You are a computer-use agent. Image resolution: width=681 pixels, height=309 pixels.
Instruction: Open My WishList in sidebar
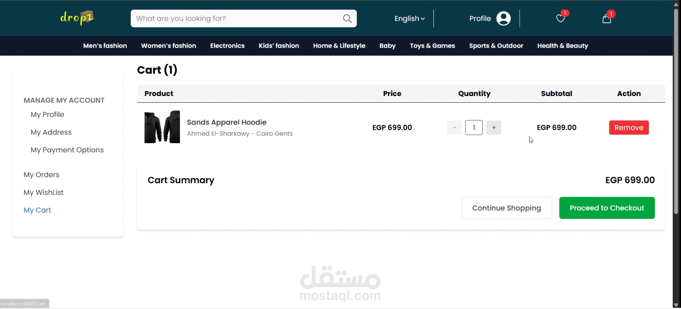(43, 192)
